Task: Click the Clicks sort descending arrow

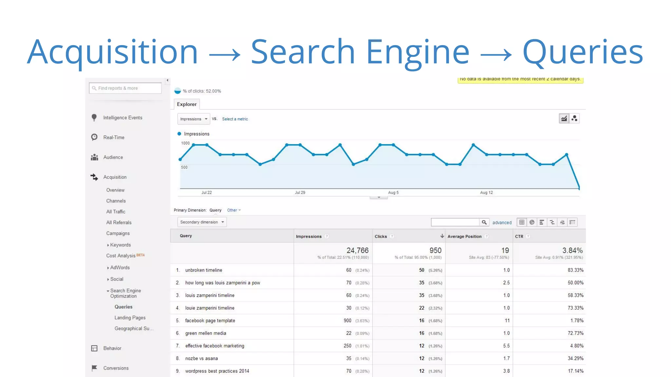Action: 442,236
